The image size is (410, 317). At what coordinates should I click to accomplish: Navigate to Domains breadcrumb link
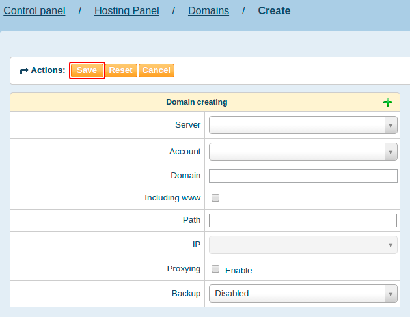208,11
